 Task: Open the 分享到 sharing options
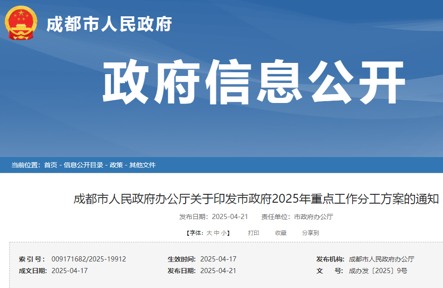(310, 232)
